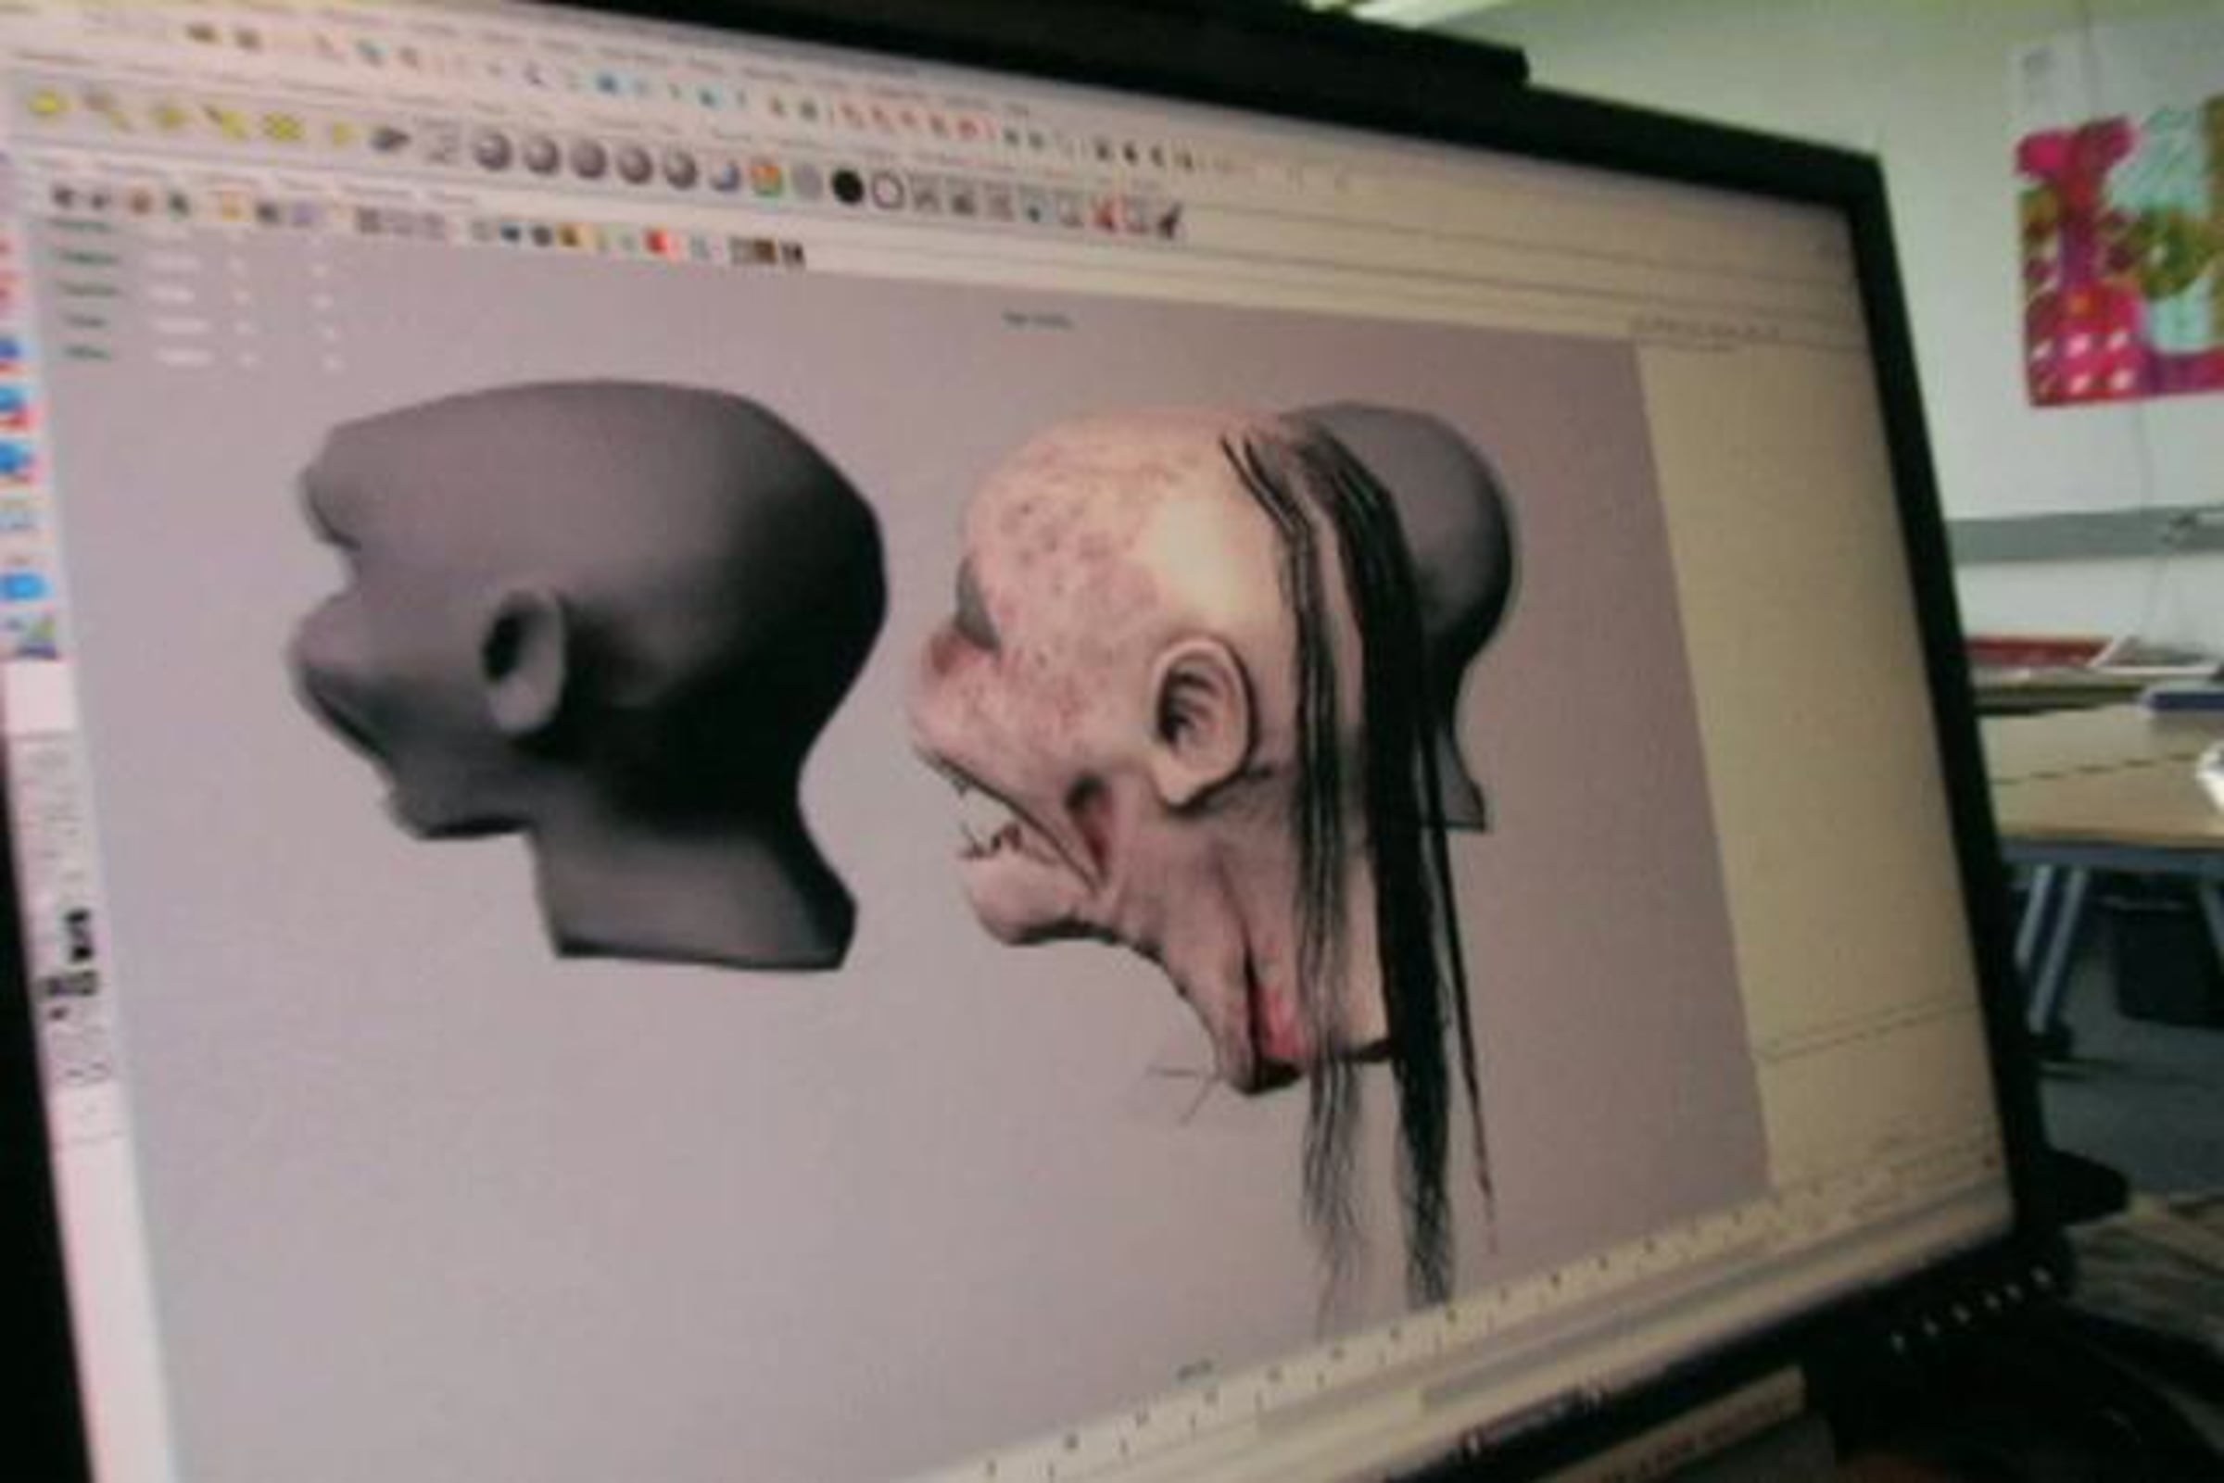This screenshot has height=1483, width=2224.
Task: Click the third gray shaded sphere shelf icon
Action: [x=588, y=160]
